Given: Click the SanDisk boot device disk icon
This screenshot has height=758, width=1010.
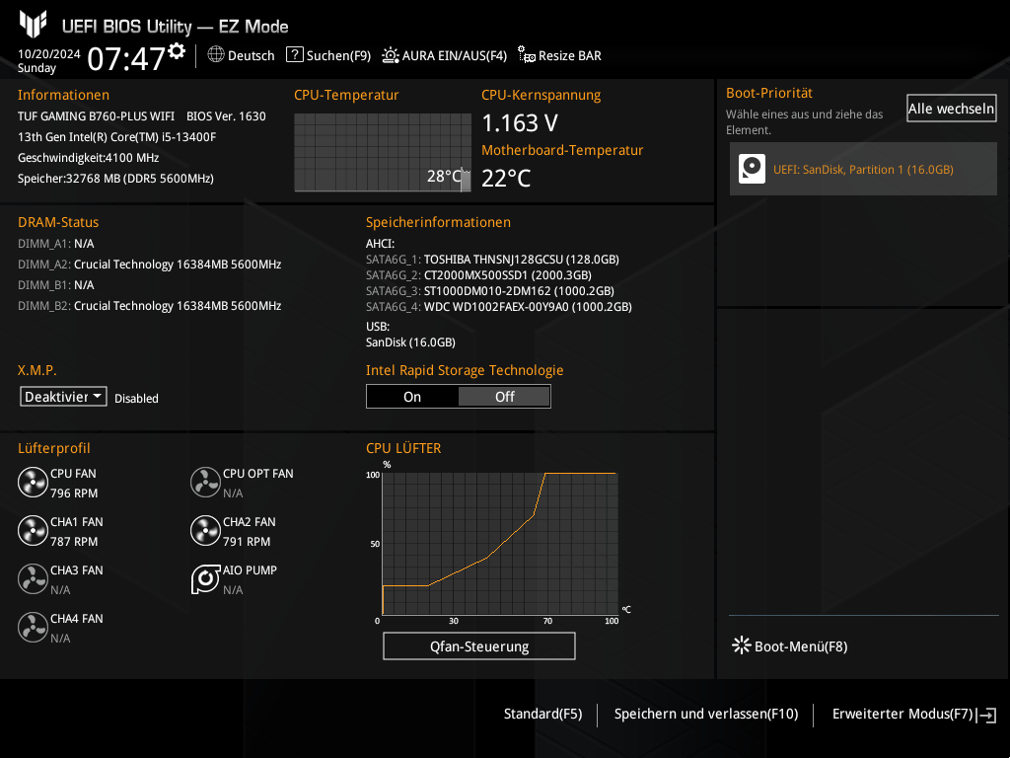Looking at the screenshot, I should (x=752, y=169).
